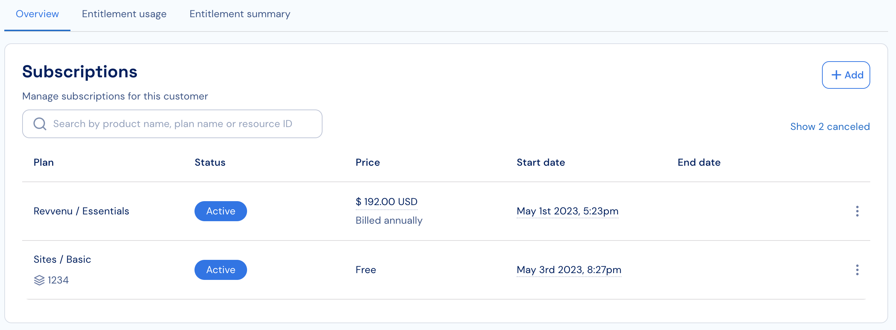Show 2 canceled subscriptions
Screen dimensions: 896x330
coord(830,127)
